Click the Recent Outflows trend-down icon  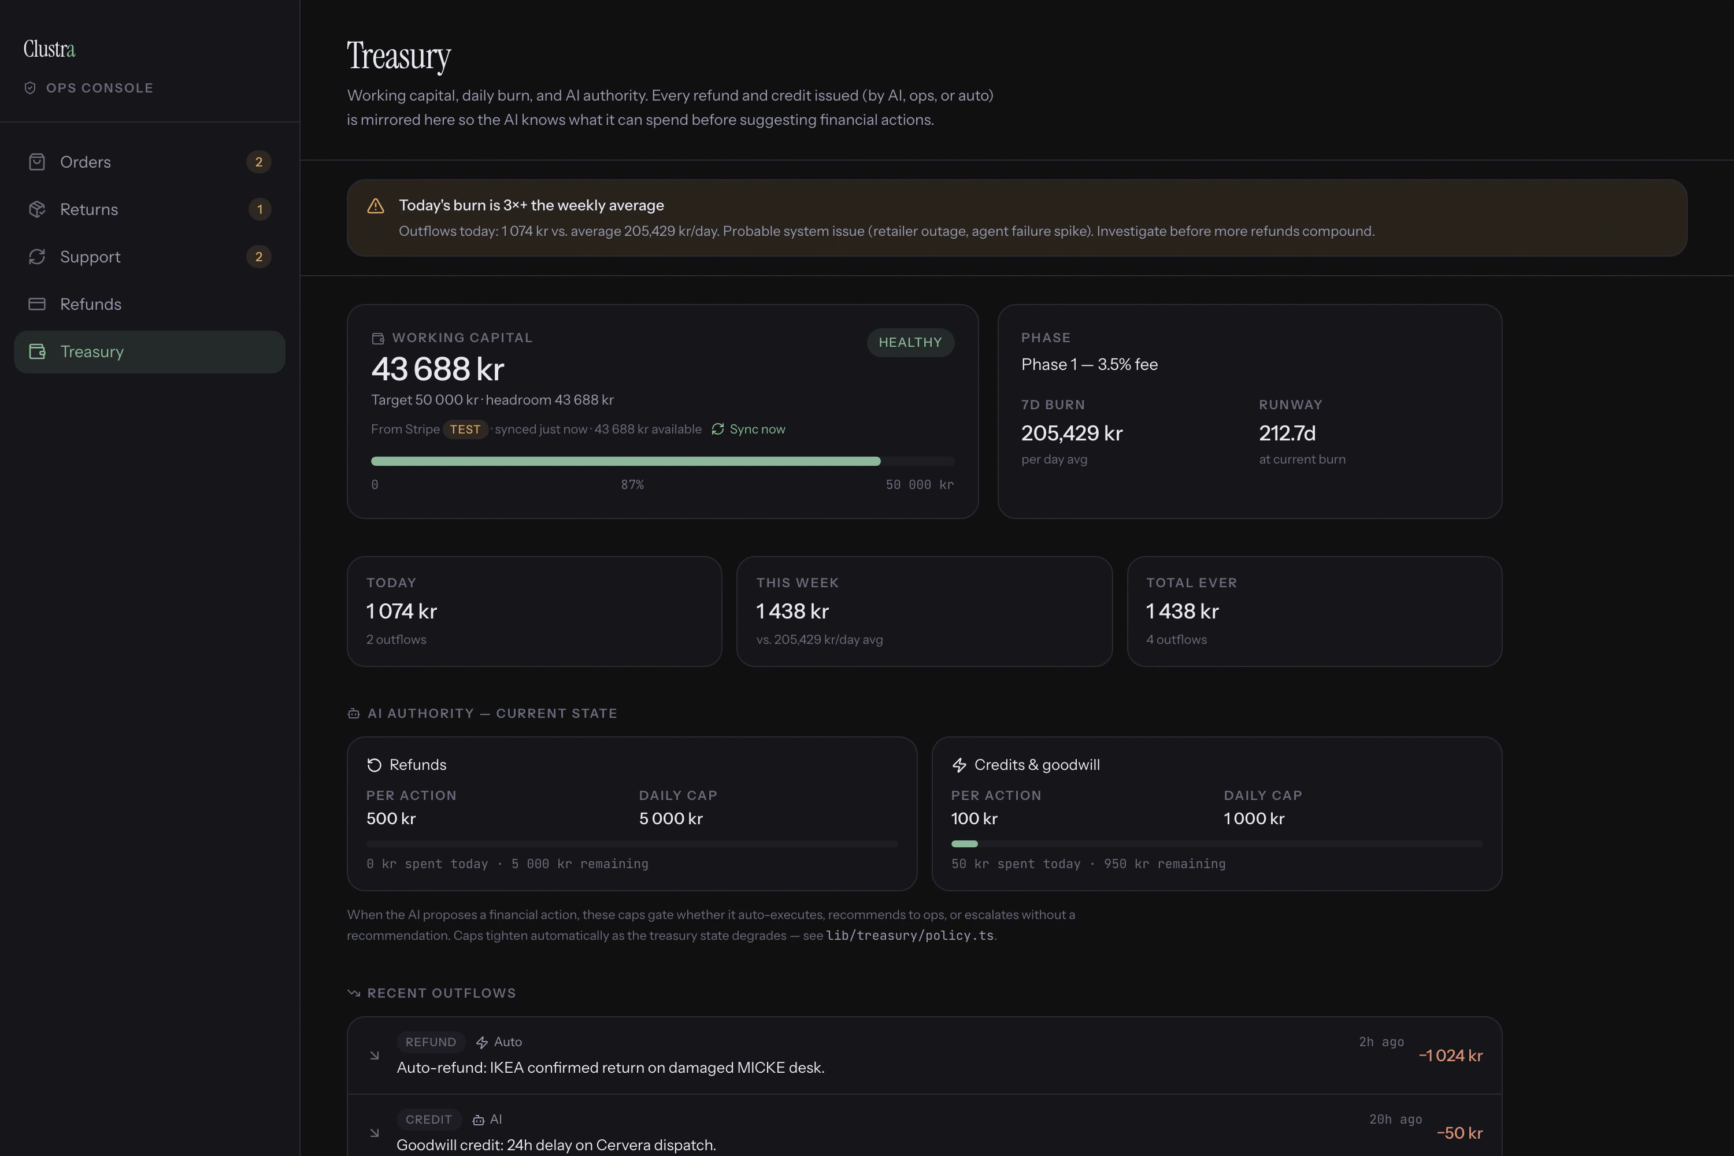point(354,993)
